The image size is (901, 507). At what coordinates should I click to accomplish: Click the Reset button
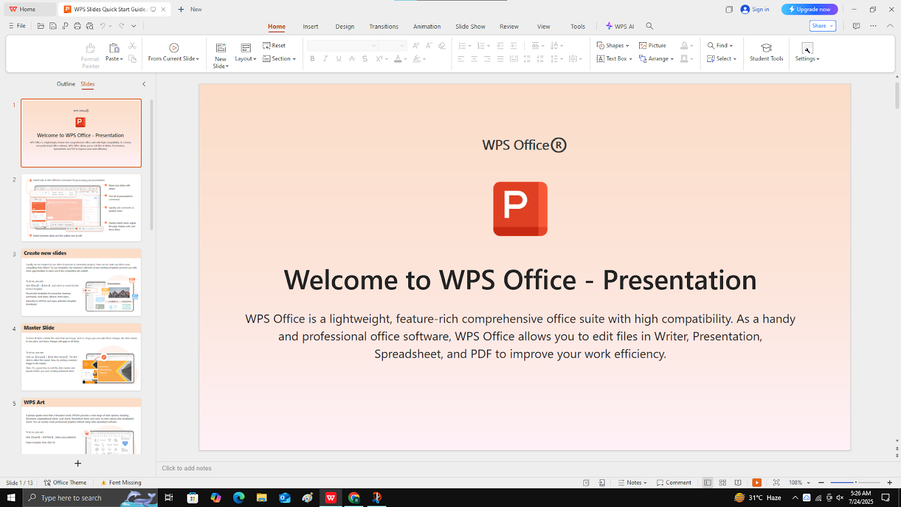274,46
